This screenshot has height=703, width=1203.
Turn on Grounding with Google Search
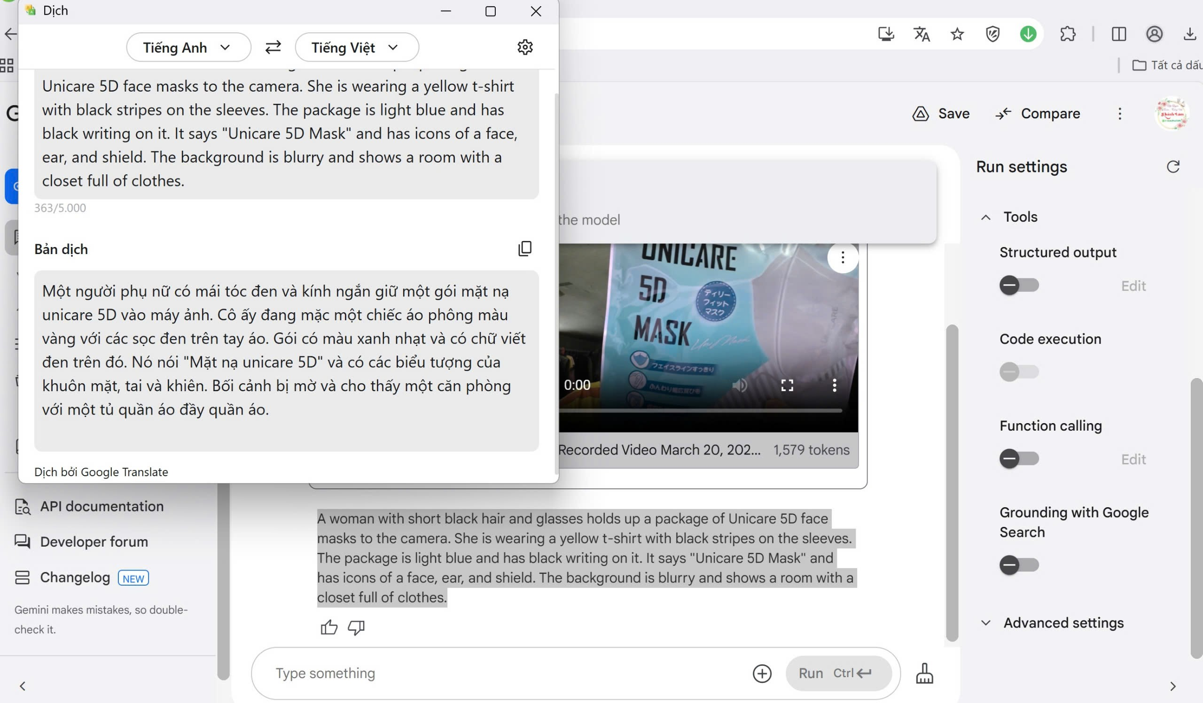click(x=1019, y=564)
